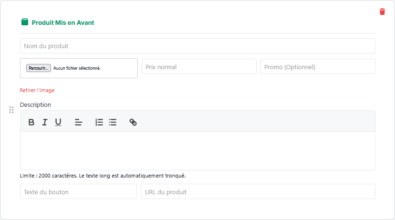Focus the Nom du produit field
This screenshot has height=220, width=395.
pyautogui.click(x=197, y=46)
